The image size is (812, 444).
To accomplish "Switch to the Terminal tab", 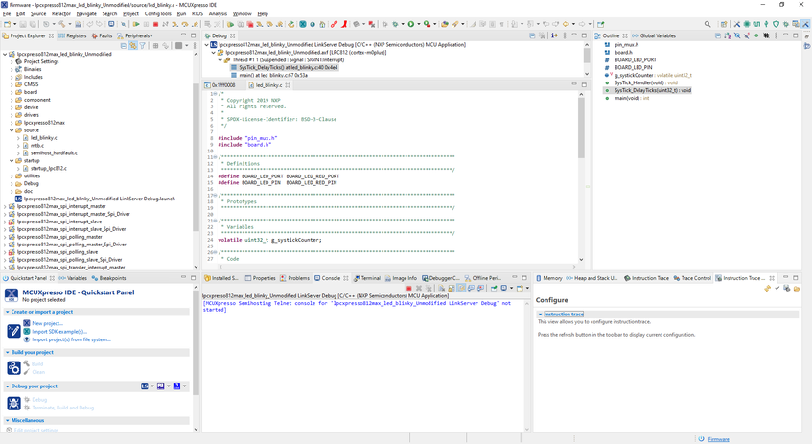I will [366, 278].
